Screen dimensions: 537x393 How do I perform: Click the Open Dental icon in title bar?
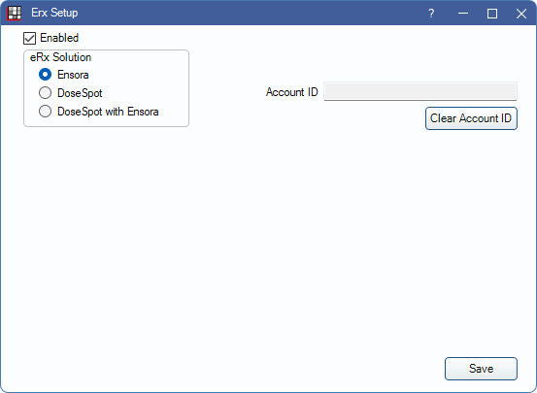coord(14,13)
